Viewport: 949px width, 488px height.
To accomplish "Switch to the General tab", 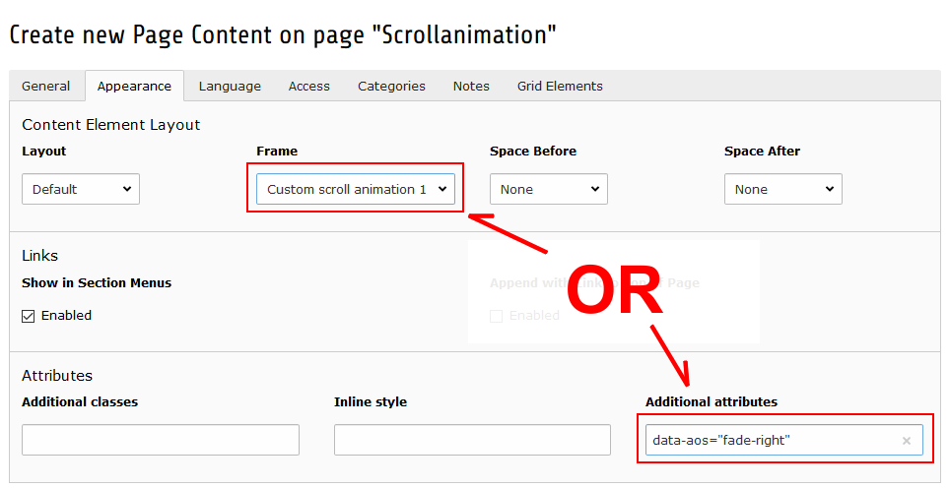I will point(46,87).
